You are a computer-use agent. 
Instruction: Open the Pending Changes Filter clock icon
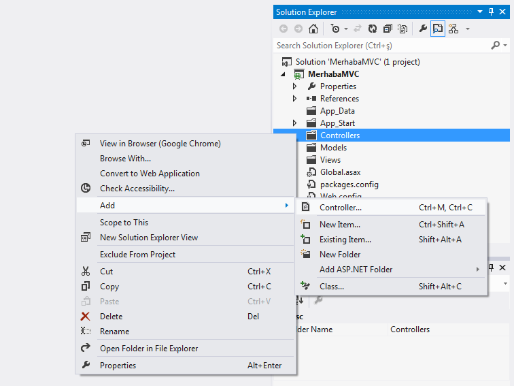[x=335, y=29]
